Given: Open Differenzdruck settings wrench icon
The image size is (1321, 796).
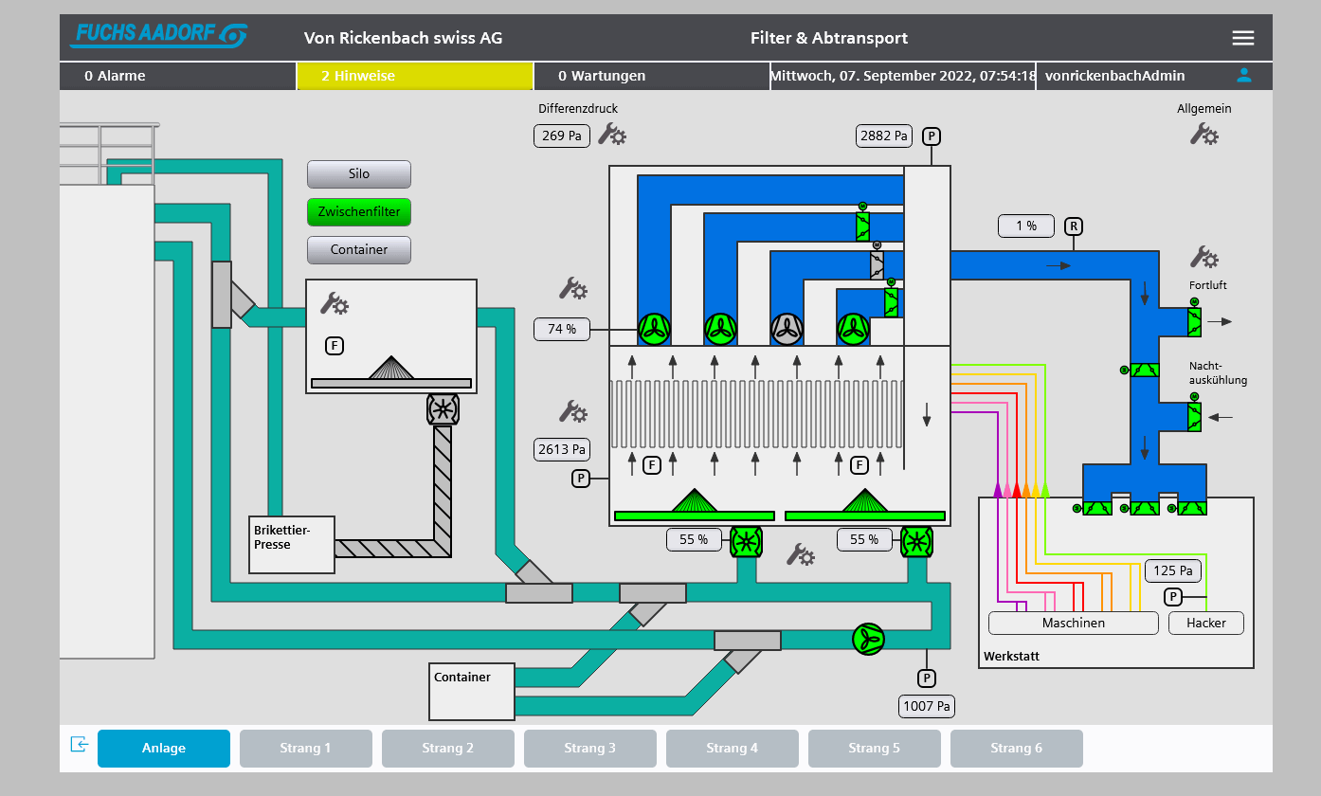Looking at the screenshot, I should [x=612, y=136].
